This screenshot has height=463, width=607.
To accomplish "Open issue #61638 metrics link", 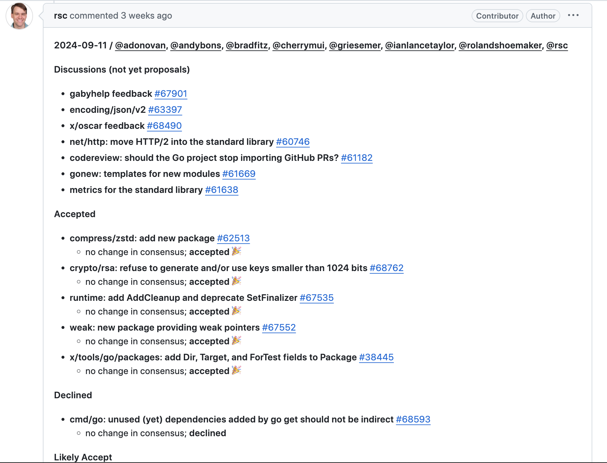I will [221, 190].
